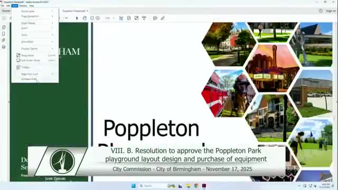Choose Read Mode from View menu

tap(35, 55)
